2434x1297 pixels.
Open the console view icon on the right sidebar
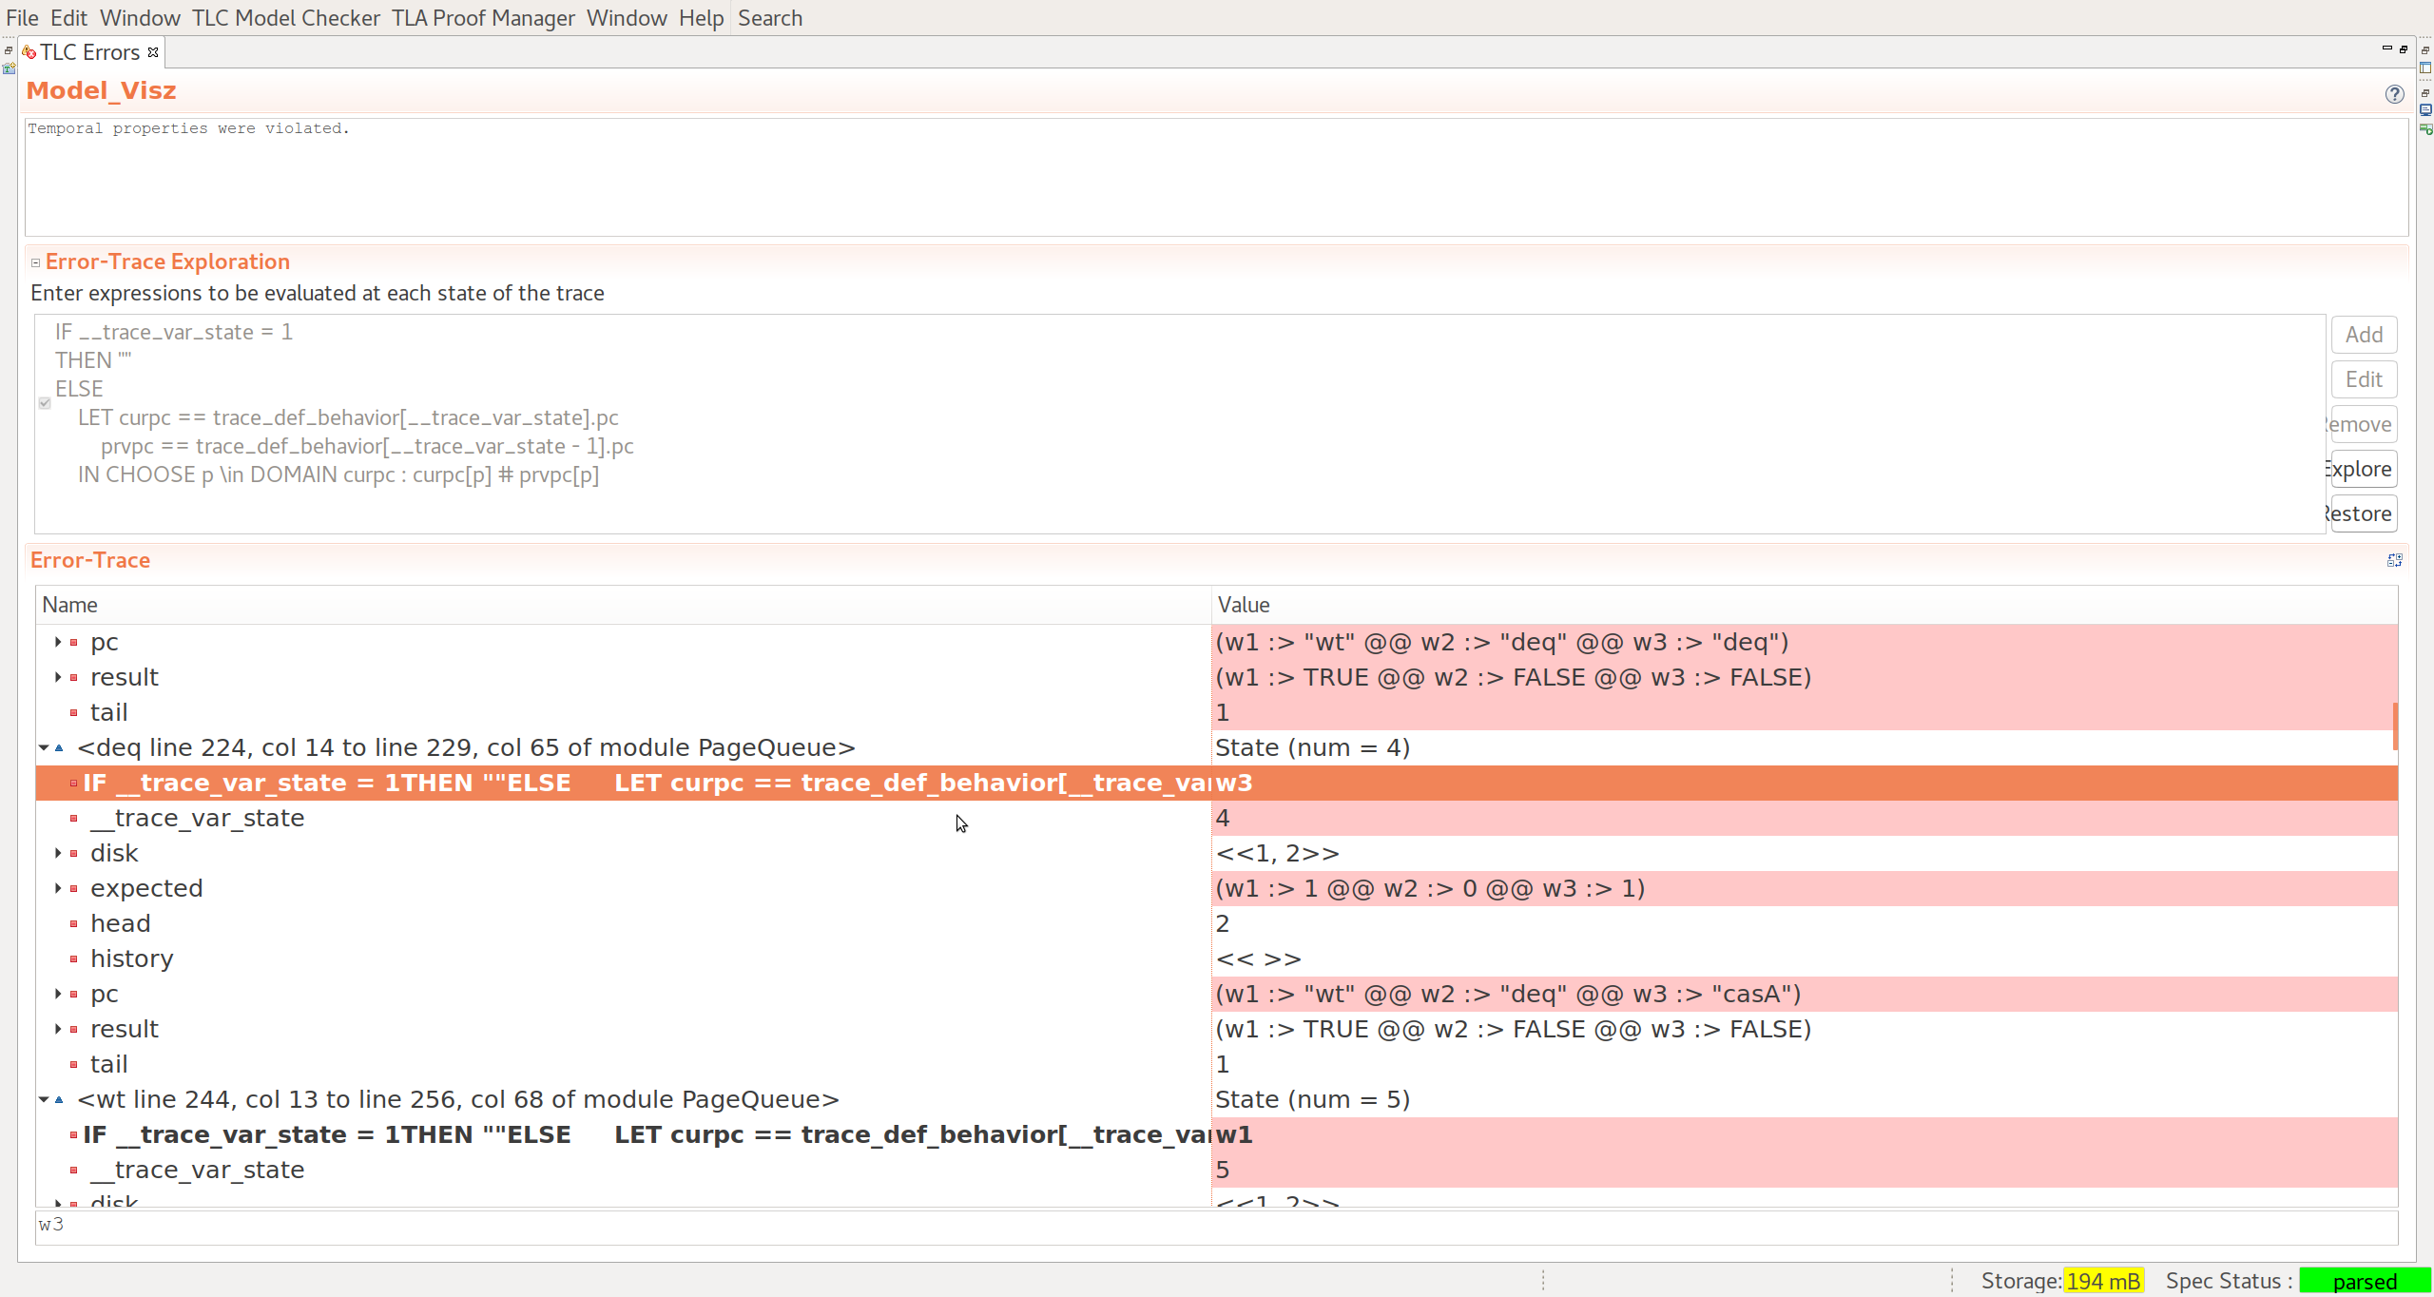pyautogui.click(x=2424, y=109)
